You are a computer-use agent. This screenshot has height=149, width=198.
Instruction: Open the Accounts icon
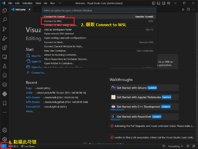click(4, 130)
